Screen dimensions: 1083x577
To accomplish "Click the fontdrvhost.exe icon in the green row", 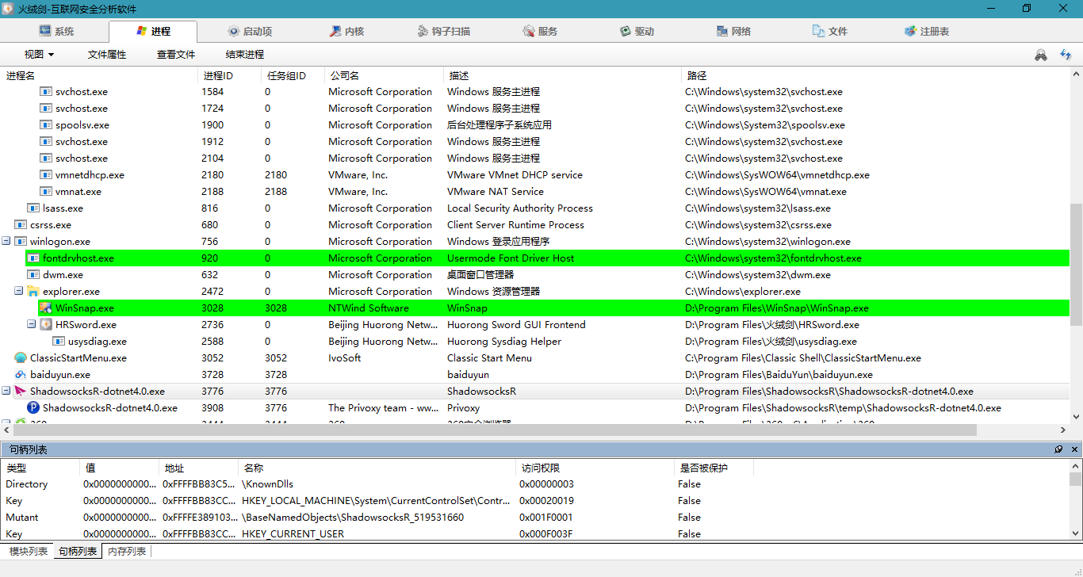I will tap(33, 258).
